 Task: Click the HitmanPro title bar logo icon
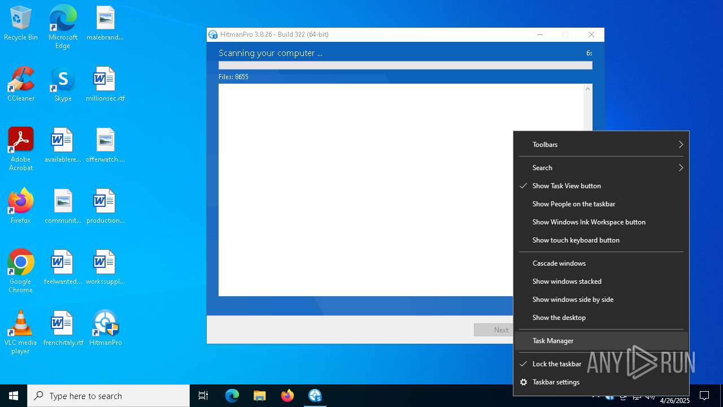coord(213,34)
